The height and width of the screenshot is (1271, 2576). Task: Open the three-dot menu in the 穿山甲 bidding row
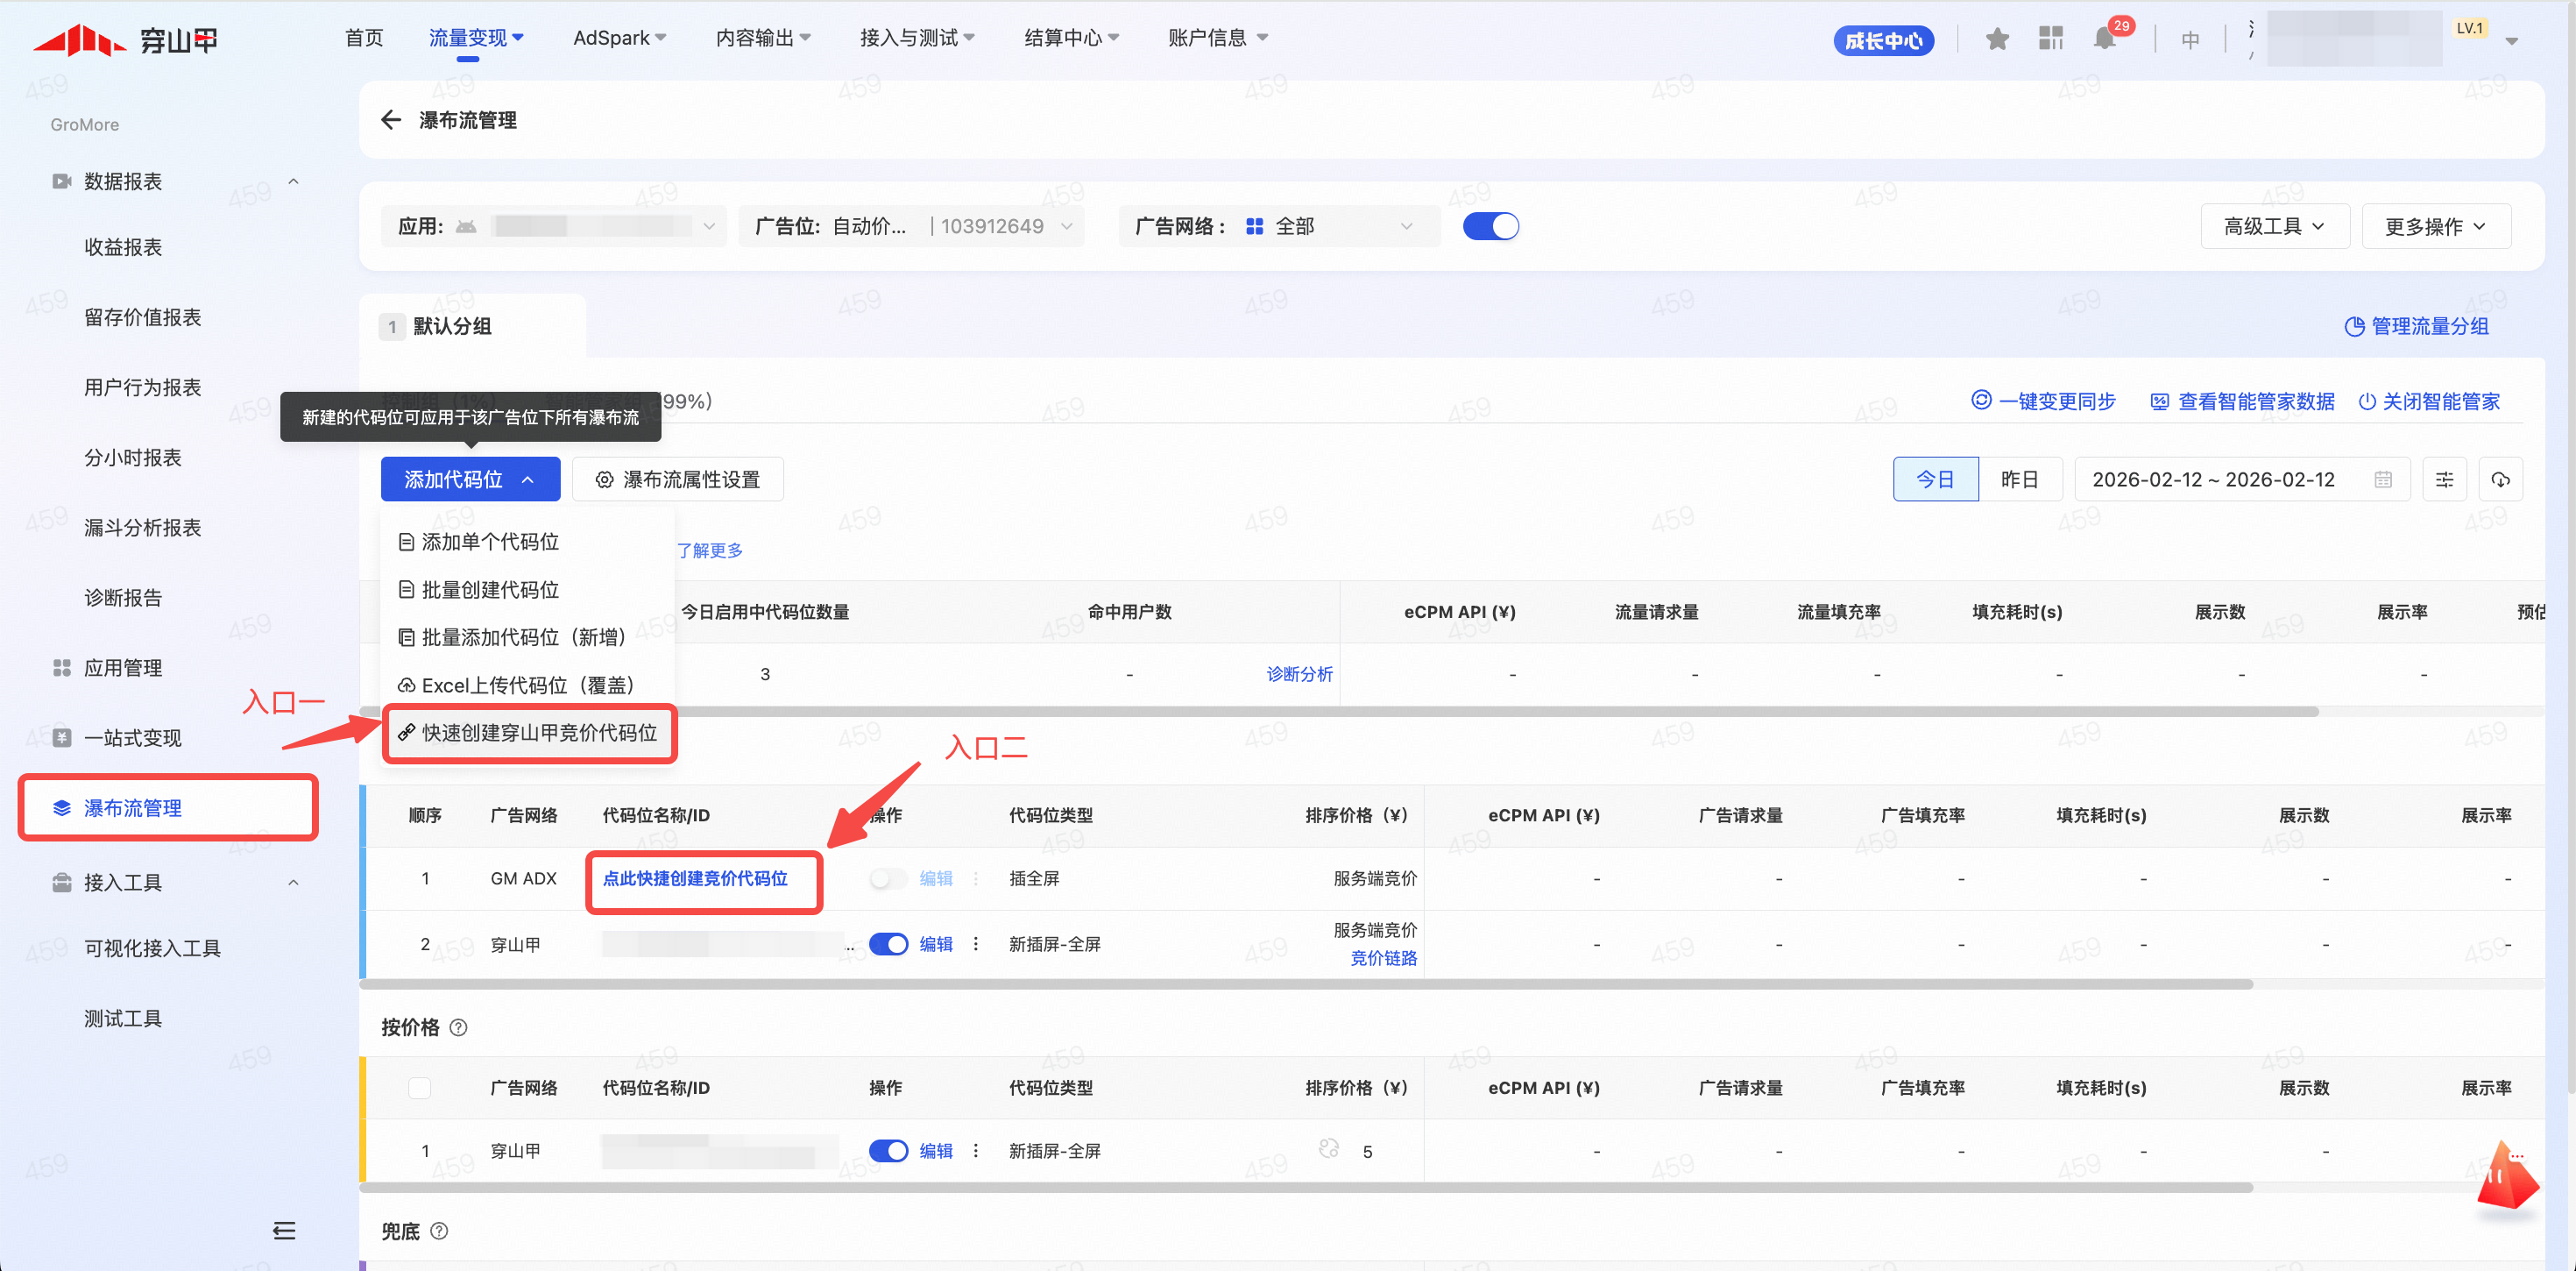coord(976,944)
